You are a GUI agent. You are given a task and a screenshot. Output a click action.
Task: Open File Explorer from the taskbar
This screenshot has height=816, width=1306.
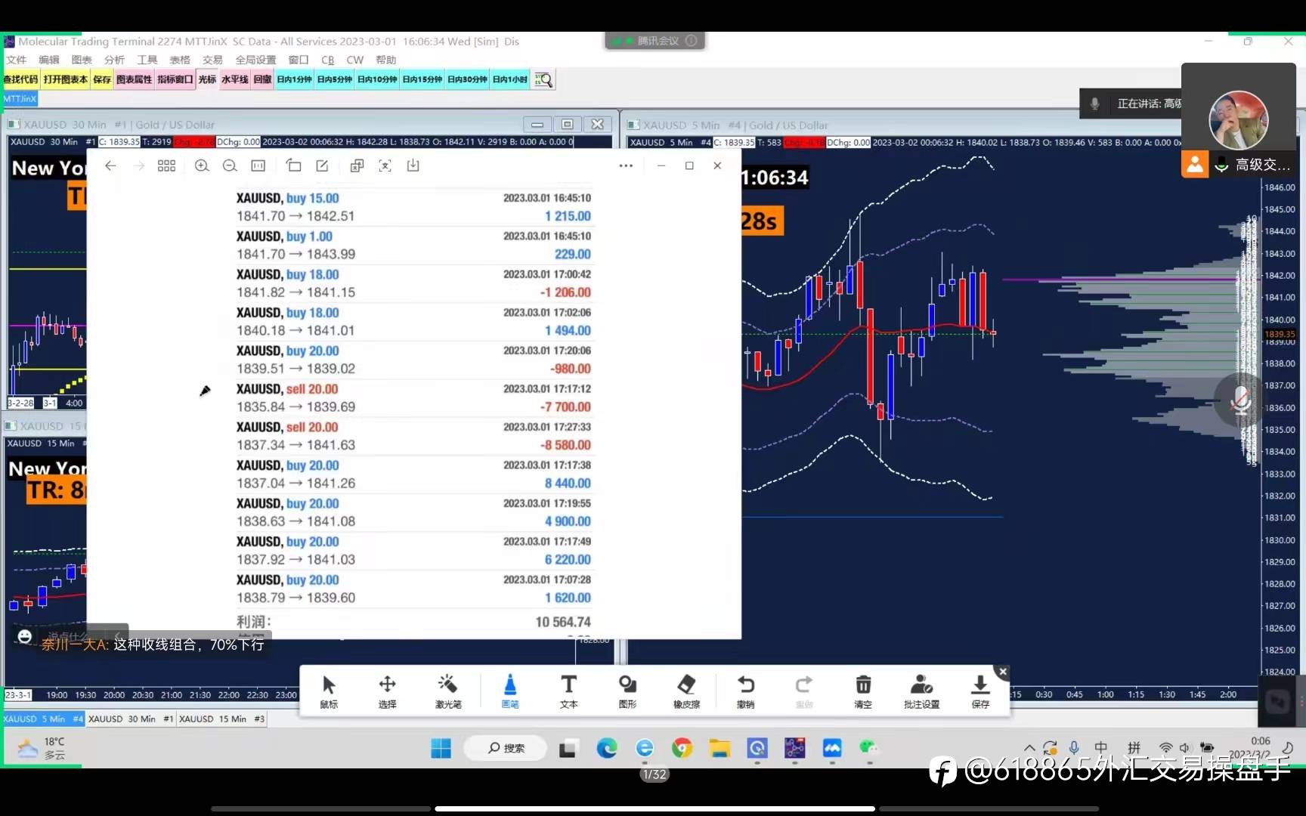[x=720, y=748]
